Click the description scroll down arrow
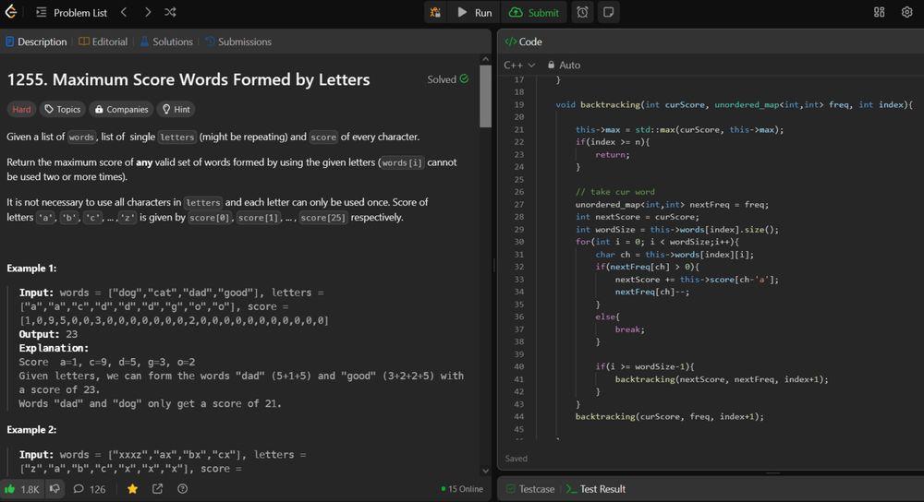This screenshot has height=502, width=924. coord(486,471)
